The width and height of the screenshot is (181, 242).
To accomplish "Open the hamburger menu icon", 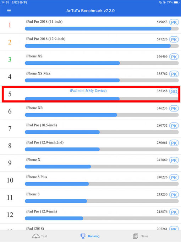I will point(9,10).
